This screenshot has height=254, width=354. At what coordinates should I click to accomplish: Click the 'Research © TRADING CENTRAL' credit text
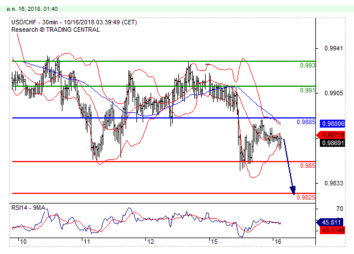[56, 29]
